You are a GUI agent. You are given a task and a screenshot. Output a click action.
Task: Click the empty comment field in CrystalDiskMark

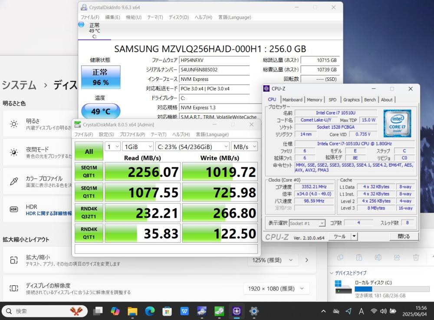[x=166, y=249]
